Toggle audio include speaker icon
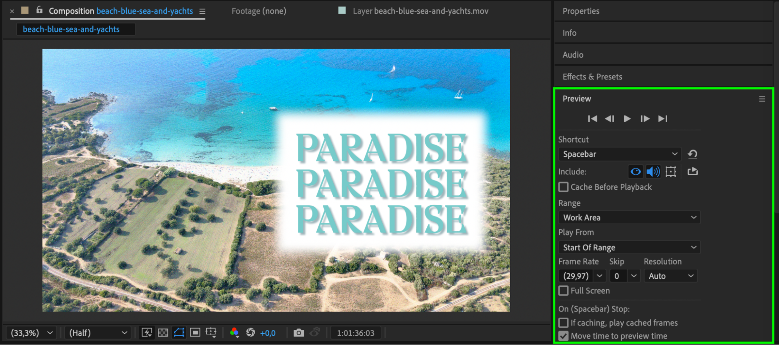 pos(653,172)
